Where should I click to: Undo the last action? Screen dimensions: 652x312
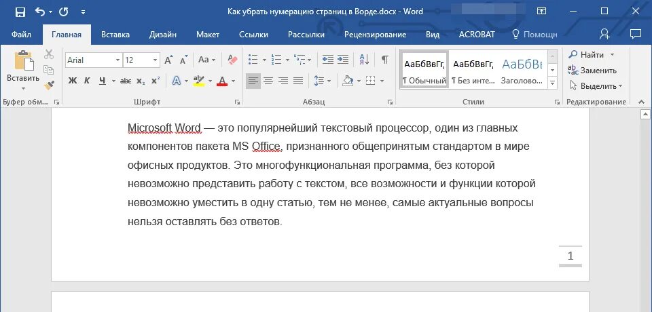pos(40,12)
